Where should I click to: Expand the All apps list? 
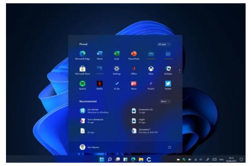click(164, 44)
